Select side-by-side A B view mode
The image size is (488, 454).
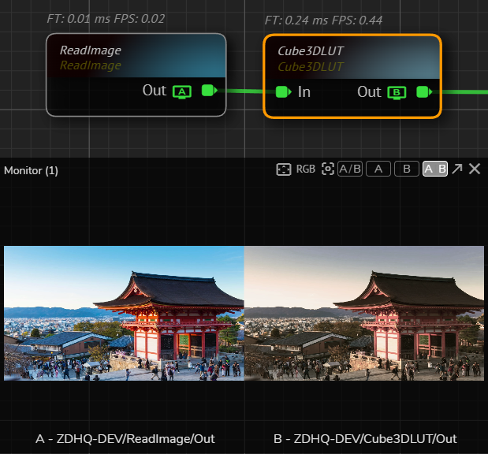pos(435,169)
